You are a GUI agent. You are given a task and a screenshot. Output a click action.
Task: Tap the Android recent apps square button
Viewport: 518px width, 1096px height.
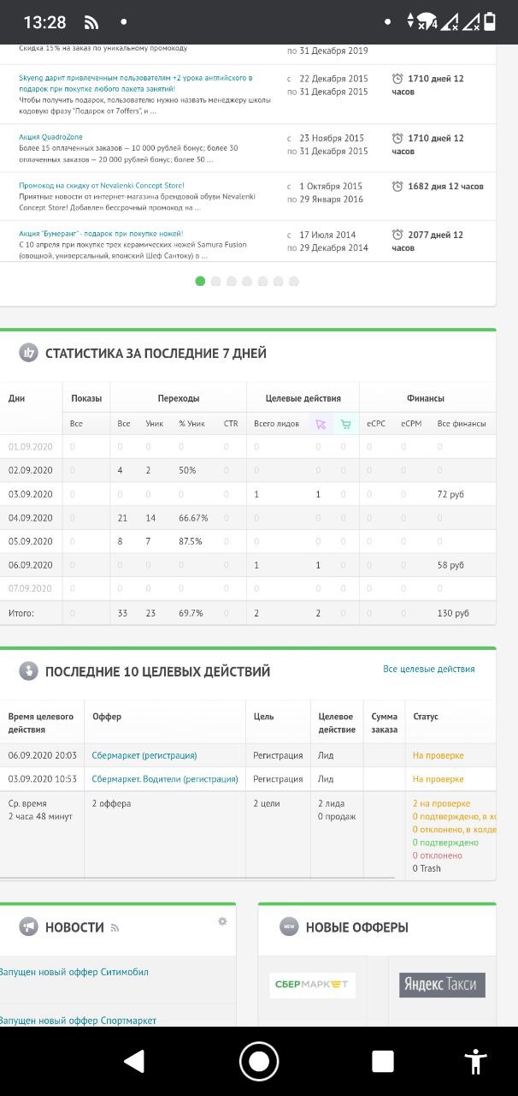[383, 1062]
